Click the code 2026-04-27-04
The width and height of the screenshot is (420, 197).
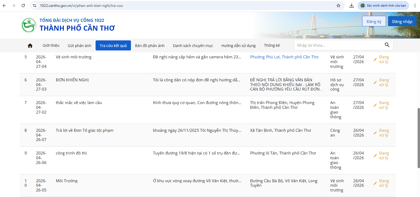tap(41, 62)
